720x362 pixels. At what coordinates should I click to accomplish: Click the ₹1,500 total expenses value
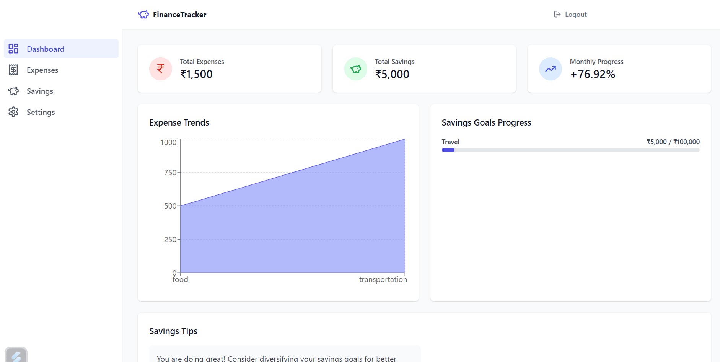click(x=196, y=74)
